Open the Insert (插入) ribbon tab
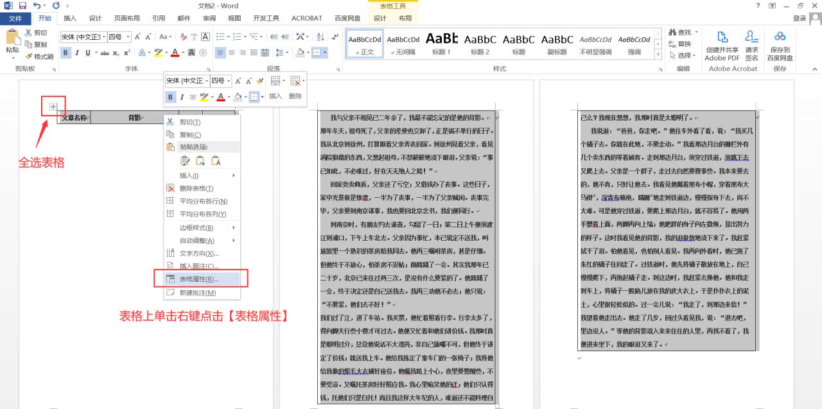 click(x=70, y=18)
